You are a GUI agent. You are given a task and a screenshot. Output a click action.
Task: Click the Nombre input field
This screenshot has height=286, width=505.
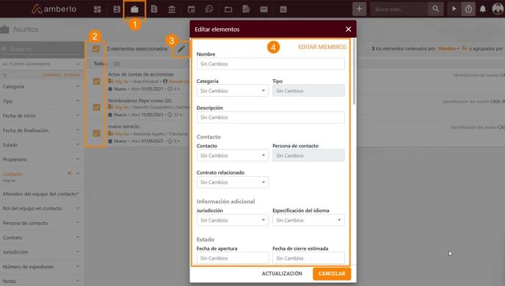click(x=271, y=64)
